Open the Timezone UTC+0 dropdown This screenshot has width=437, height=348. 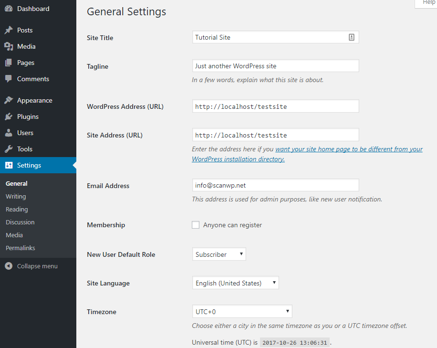pos(242,311)
